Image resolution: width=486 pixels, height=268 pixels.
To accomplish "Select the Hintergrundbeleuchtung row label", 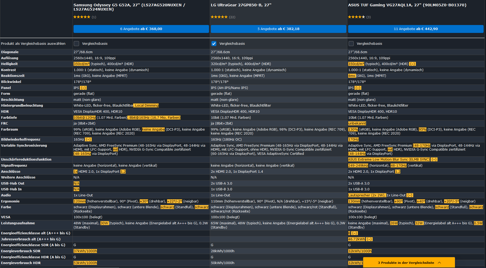I will tap(22, 106).
